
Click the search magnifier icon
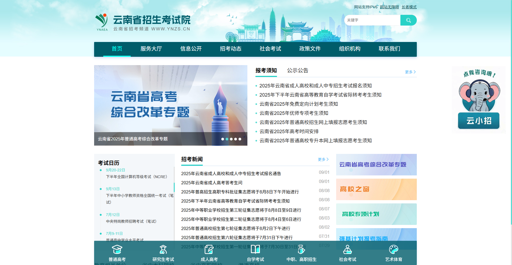point(408,20)
